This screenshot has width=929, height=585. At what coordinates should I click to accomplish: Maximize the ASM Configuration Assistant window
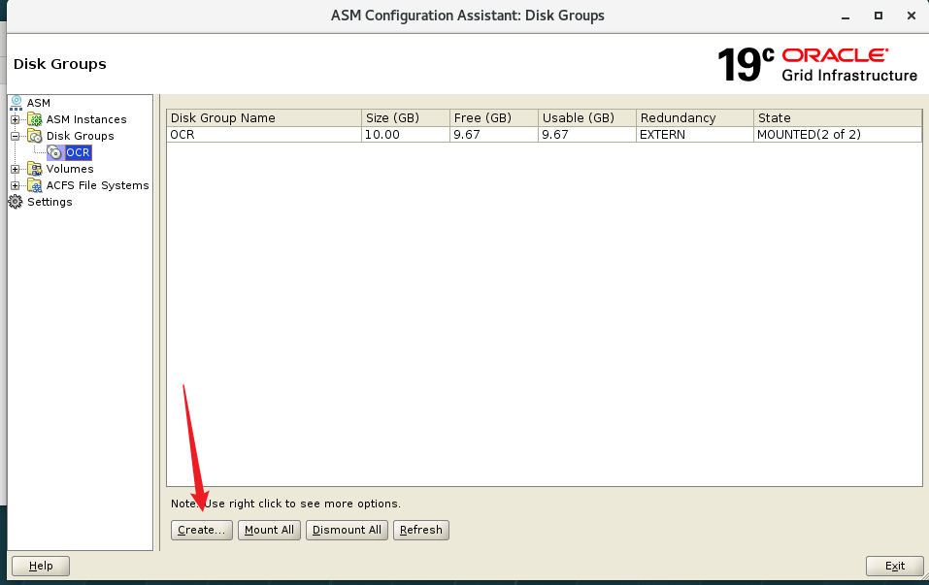(879, 16)
